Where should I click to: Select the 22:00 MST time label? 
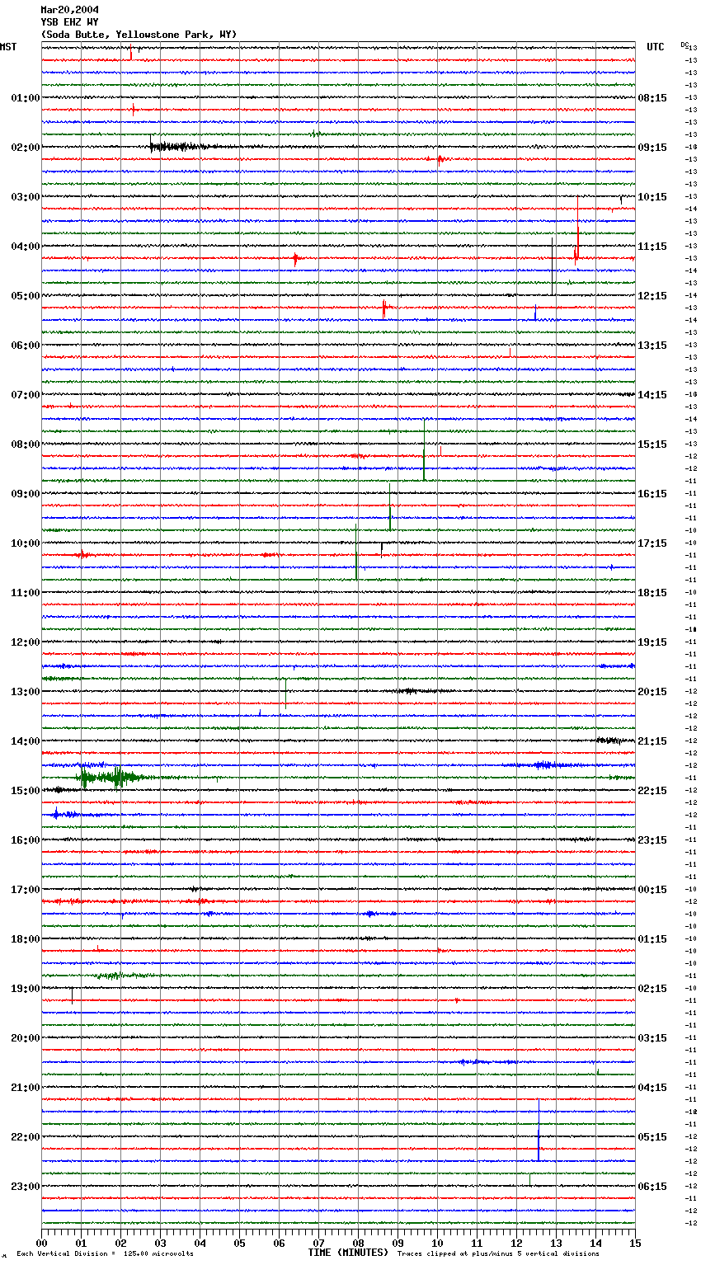pyautogui.click(x=25, y=1137)
